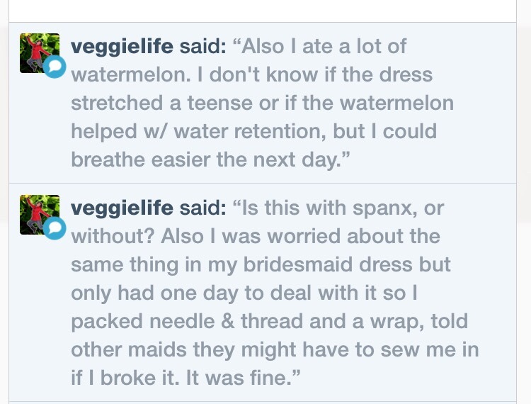Click the line "same thing in my bridesmaid dress"
This screenshot has height=404, width=531.
click(x=261, y=264)
